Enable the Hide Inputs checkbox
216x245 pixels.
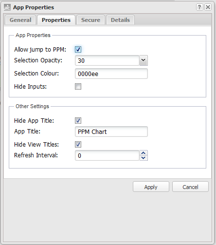tap(78, 86)
